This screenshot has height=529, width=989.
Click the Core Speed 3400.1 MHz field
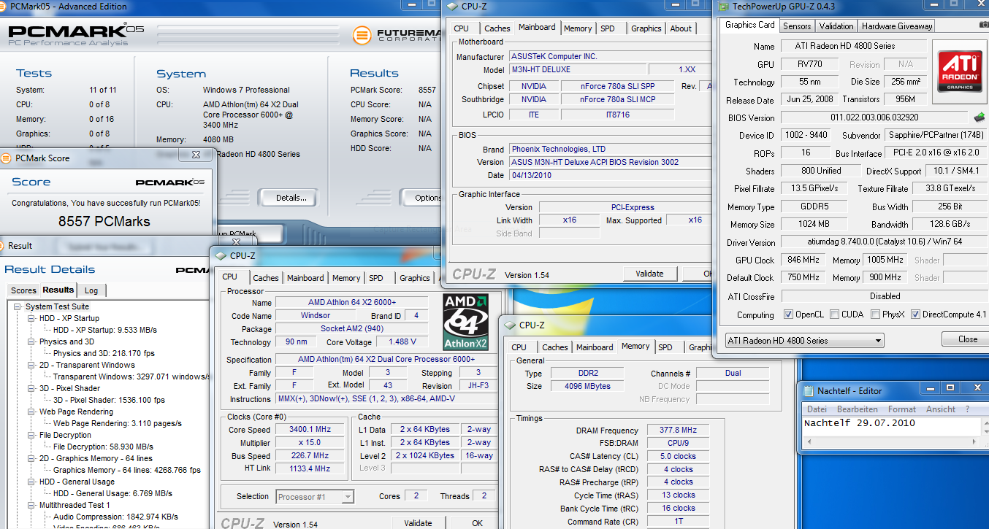[308, 430]
